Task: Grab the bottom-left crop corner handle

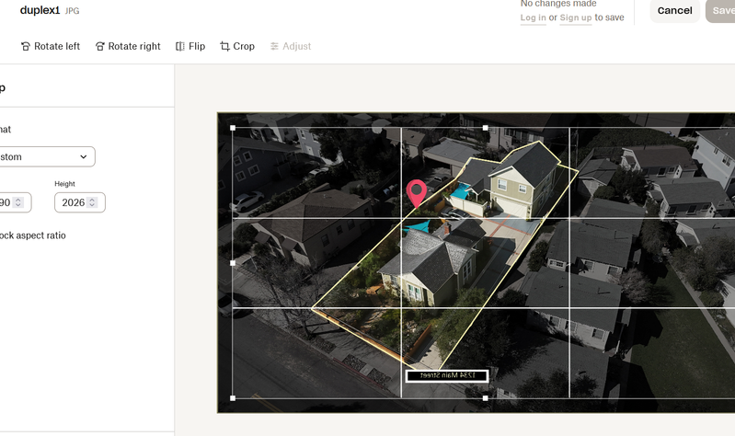Action: click(233, 398)
